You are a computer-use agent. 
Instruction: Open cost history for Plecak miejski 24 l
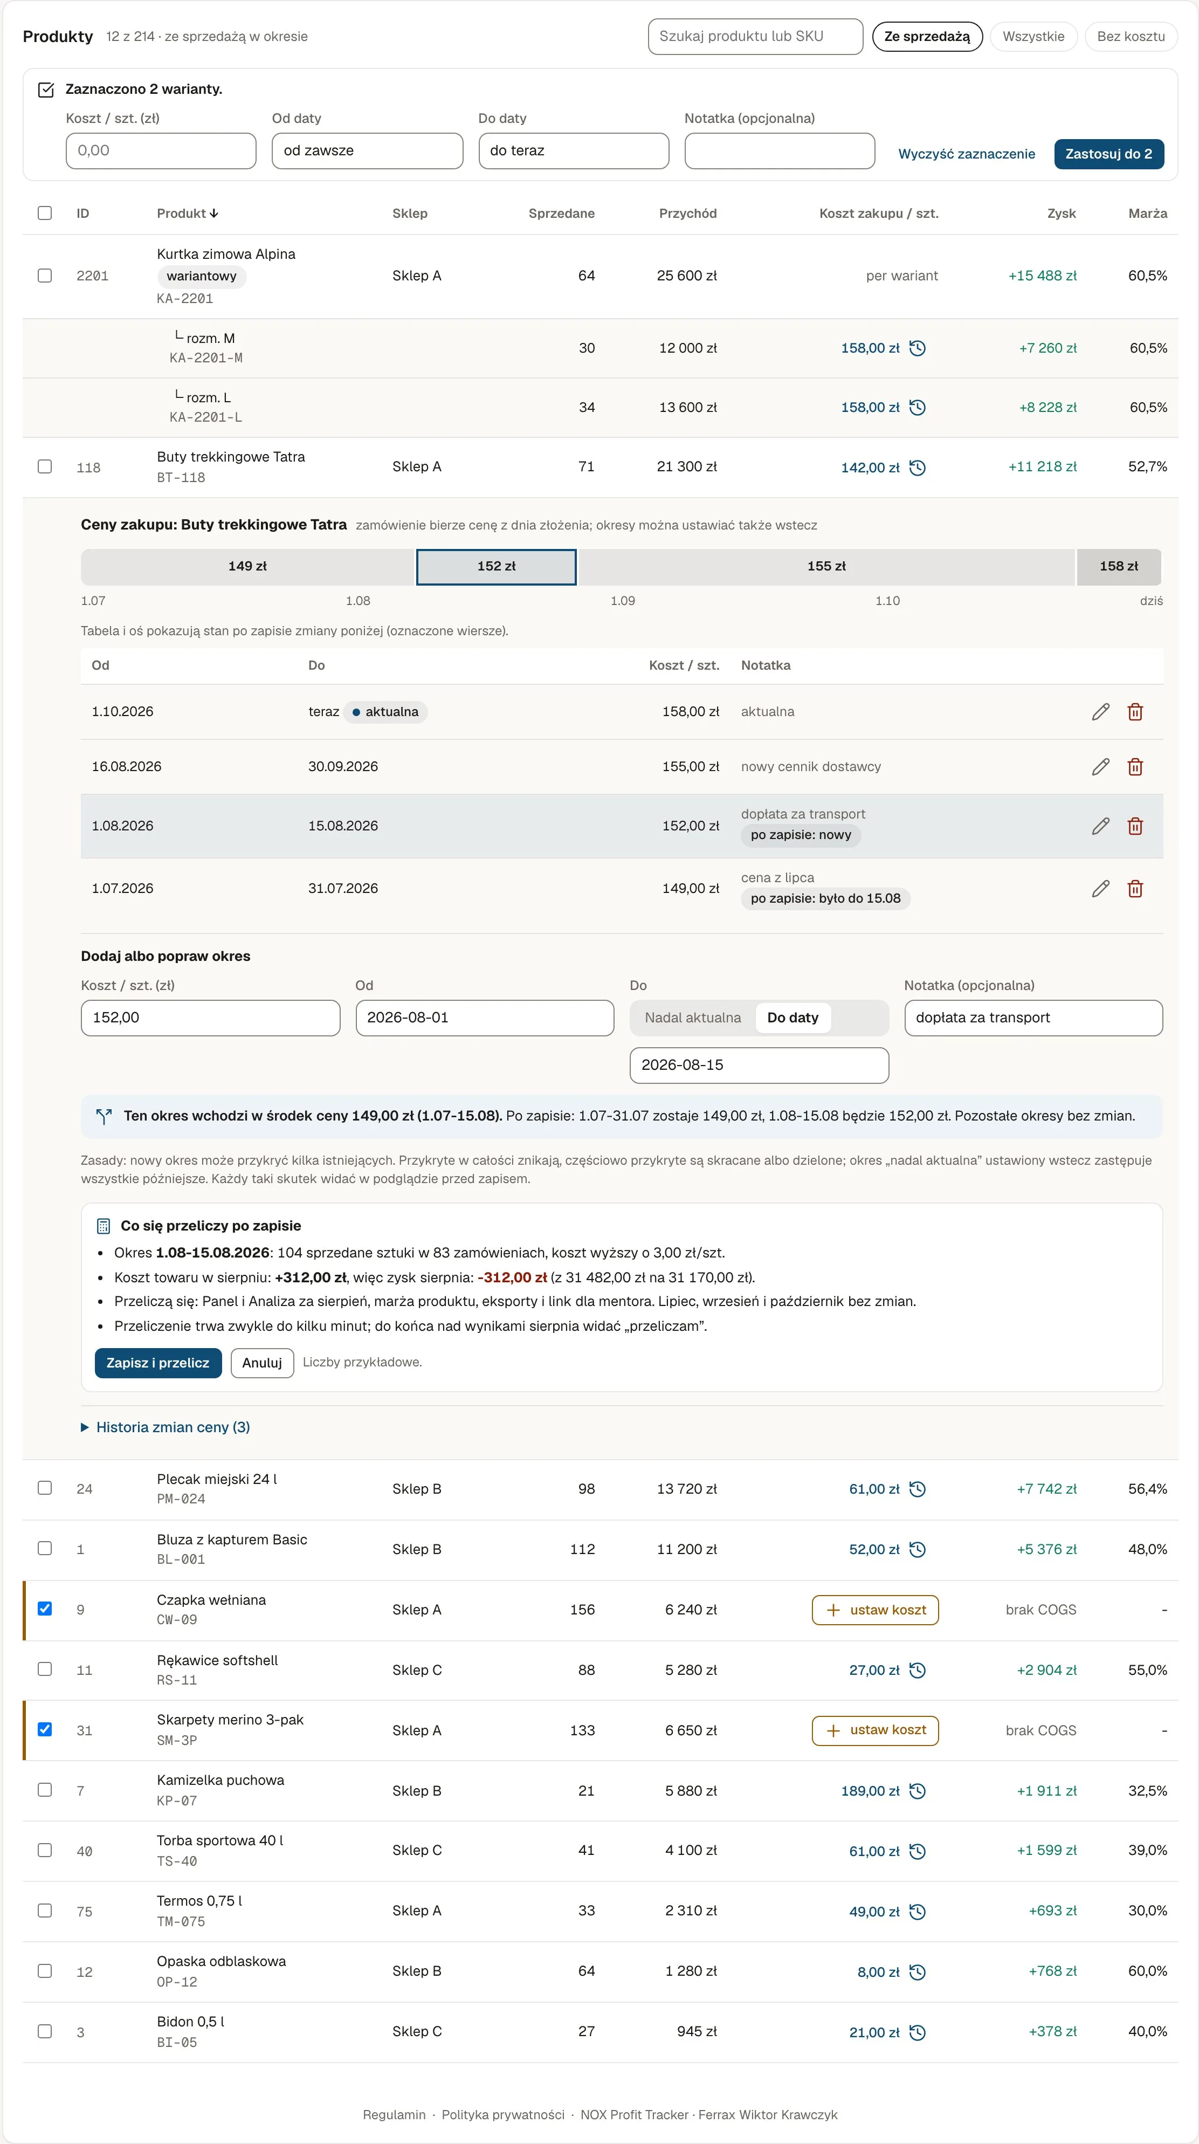point(917,1489)
